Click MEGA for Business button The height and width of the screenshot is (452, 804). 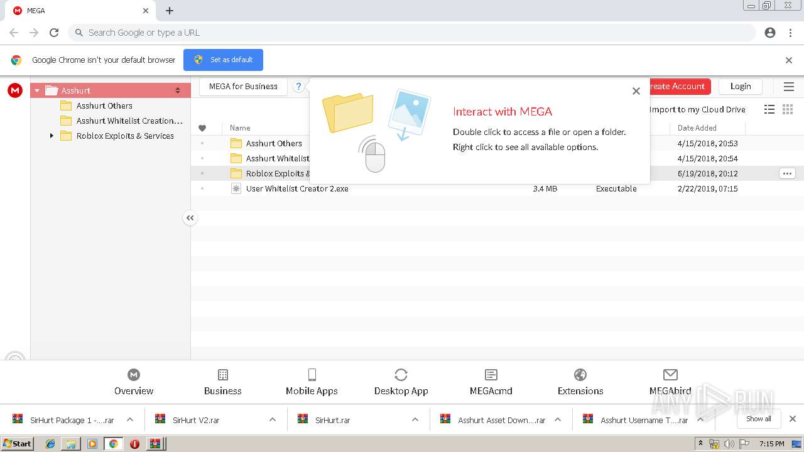243,87
